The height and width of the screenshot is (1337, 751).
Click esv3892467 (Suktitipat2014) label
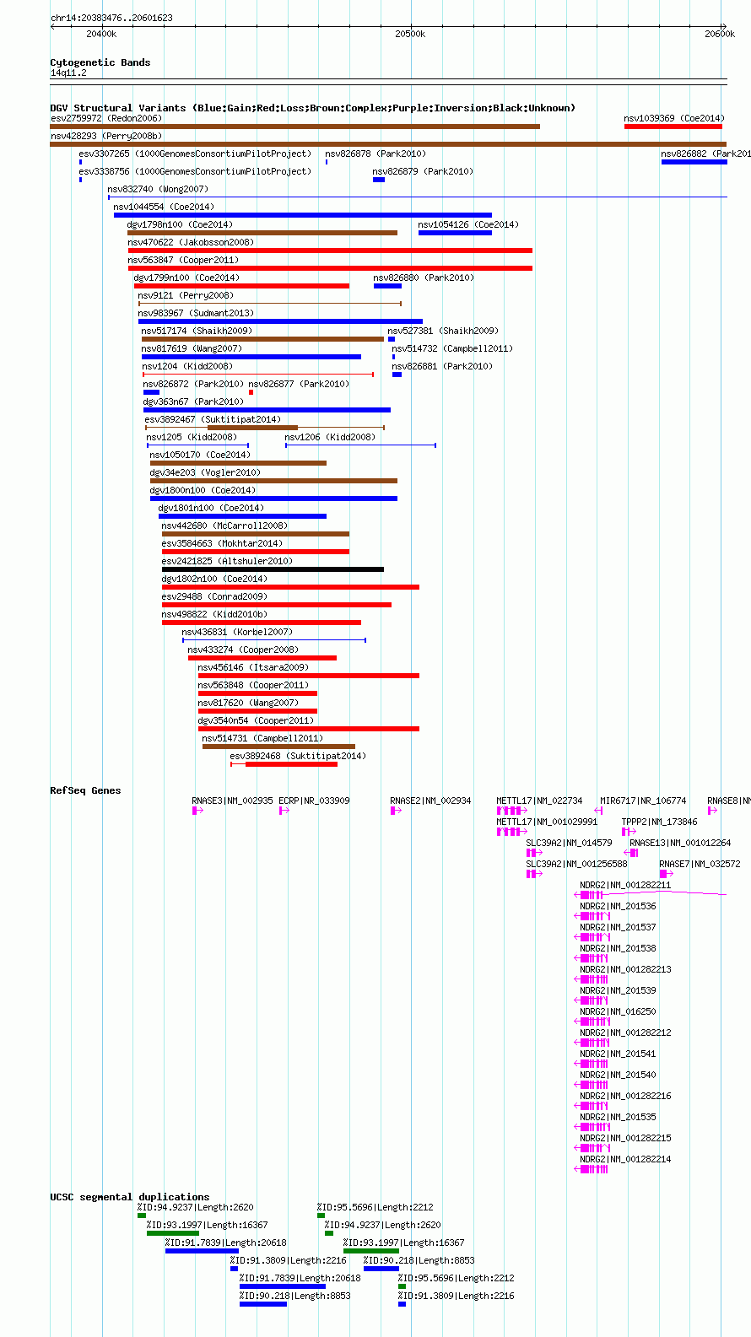pos(213,419)
